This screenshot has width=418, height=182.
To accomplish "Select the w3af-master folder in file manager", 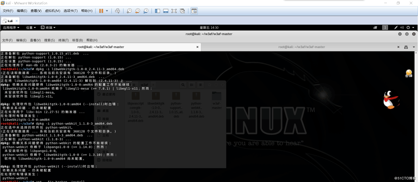I will [217, 101].
